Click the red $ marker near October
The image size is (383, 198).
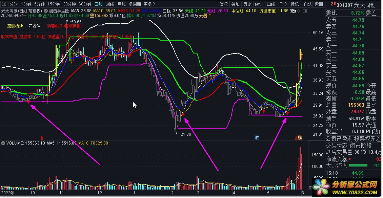point(42,138)
